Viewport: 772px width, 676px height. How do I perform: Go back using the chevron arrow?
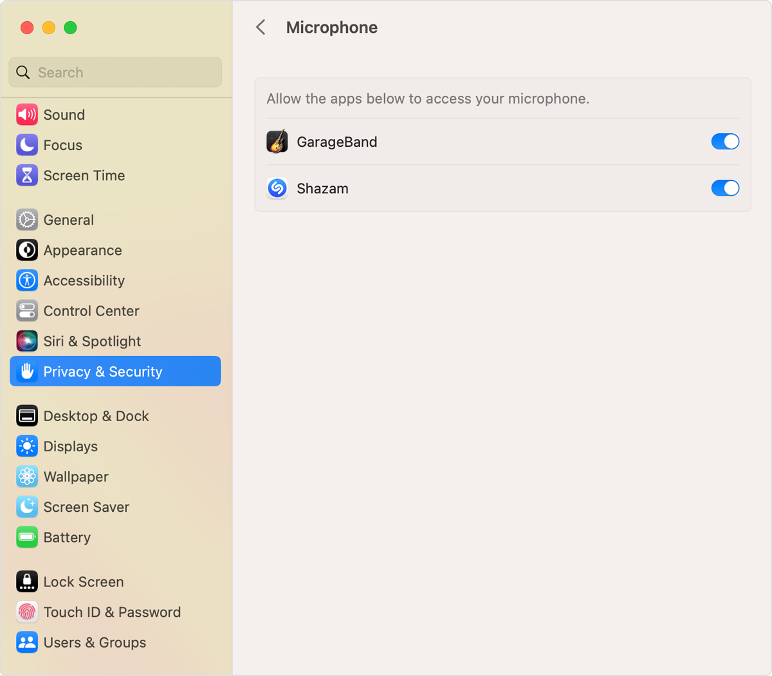261,27
